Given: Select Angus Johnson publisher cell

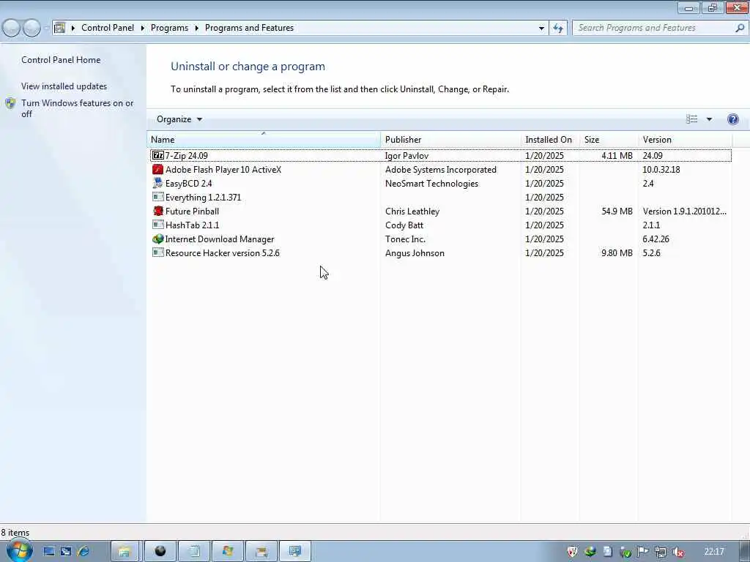Looking at the screenshot, I should click(x=415, y=252).
